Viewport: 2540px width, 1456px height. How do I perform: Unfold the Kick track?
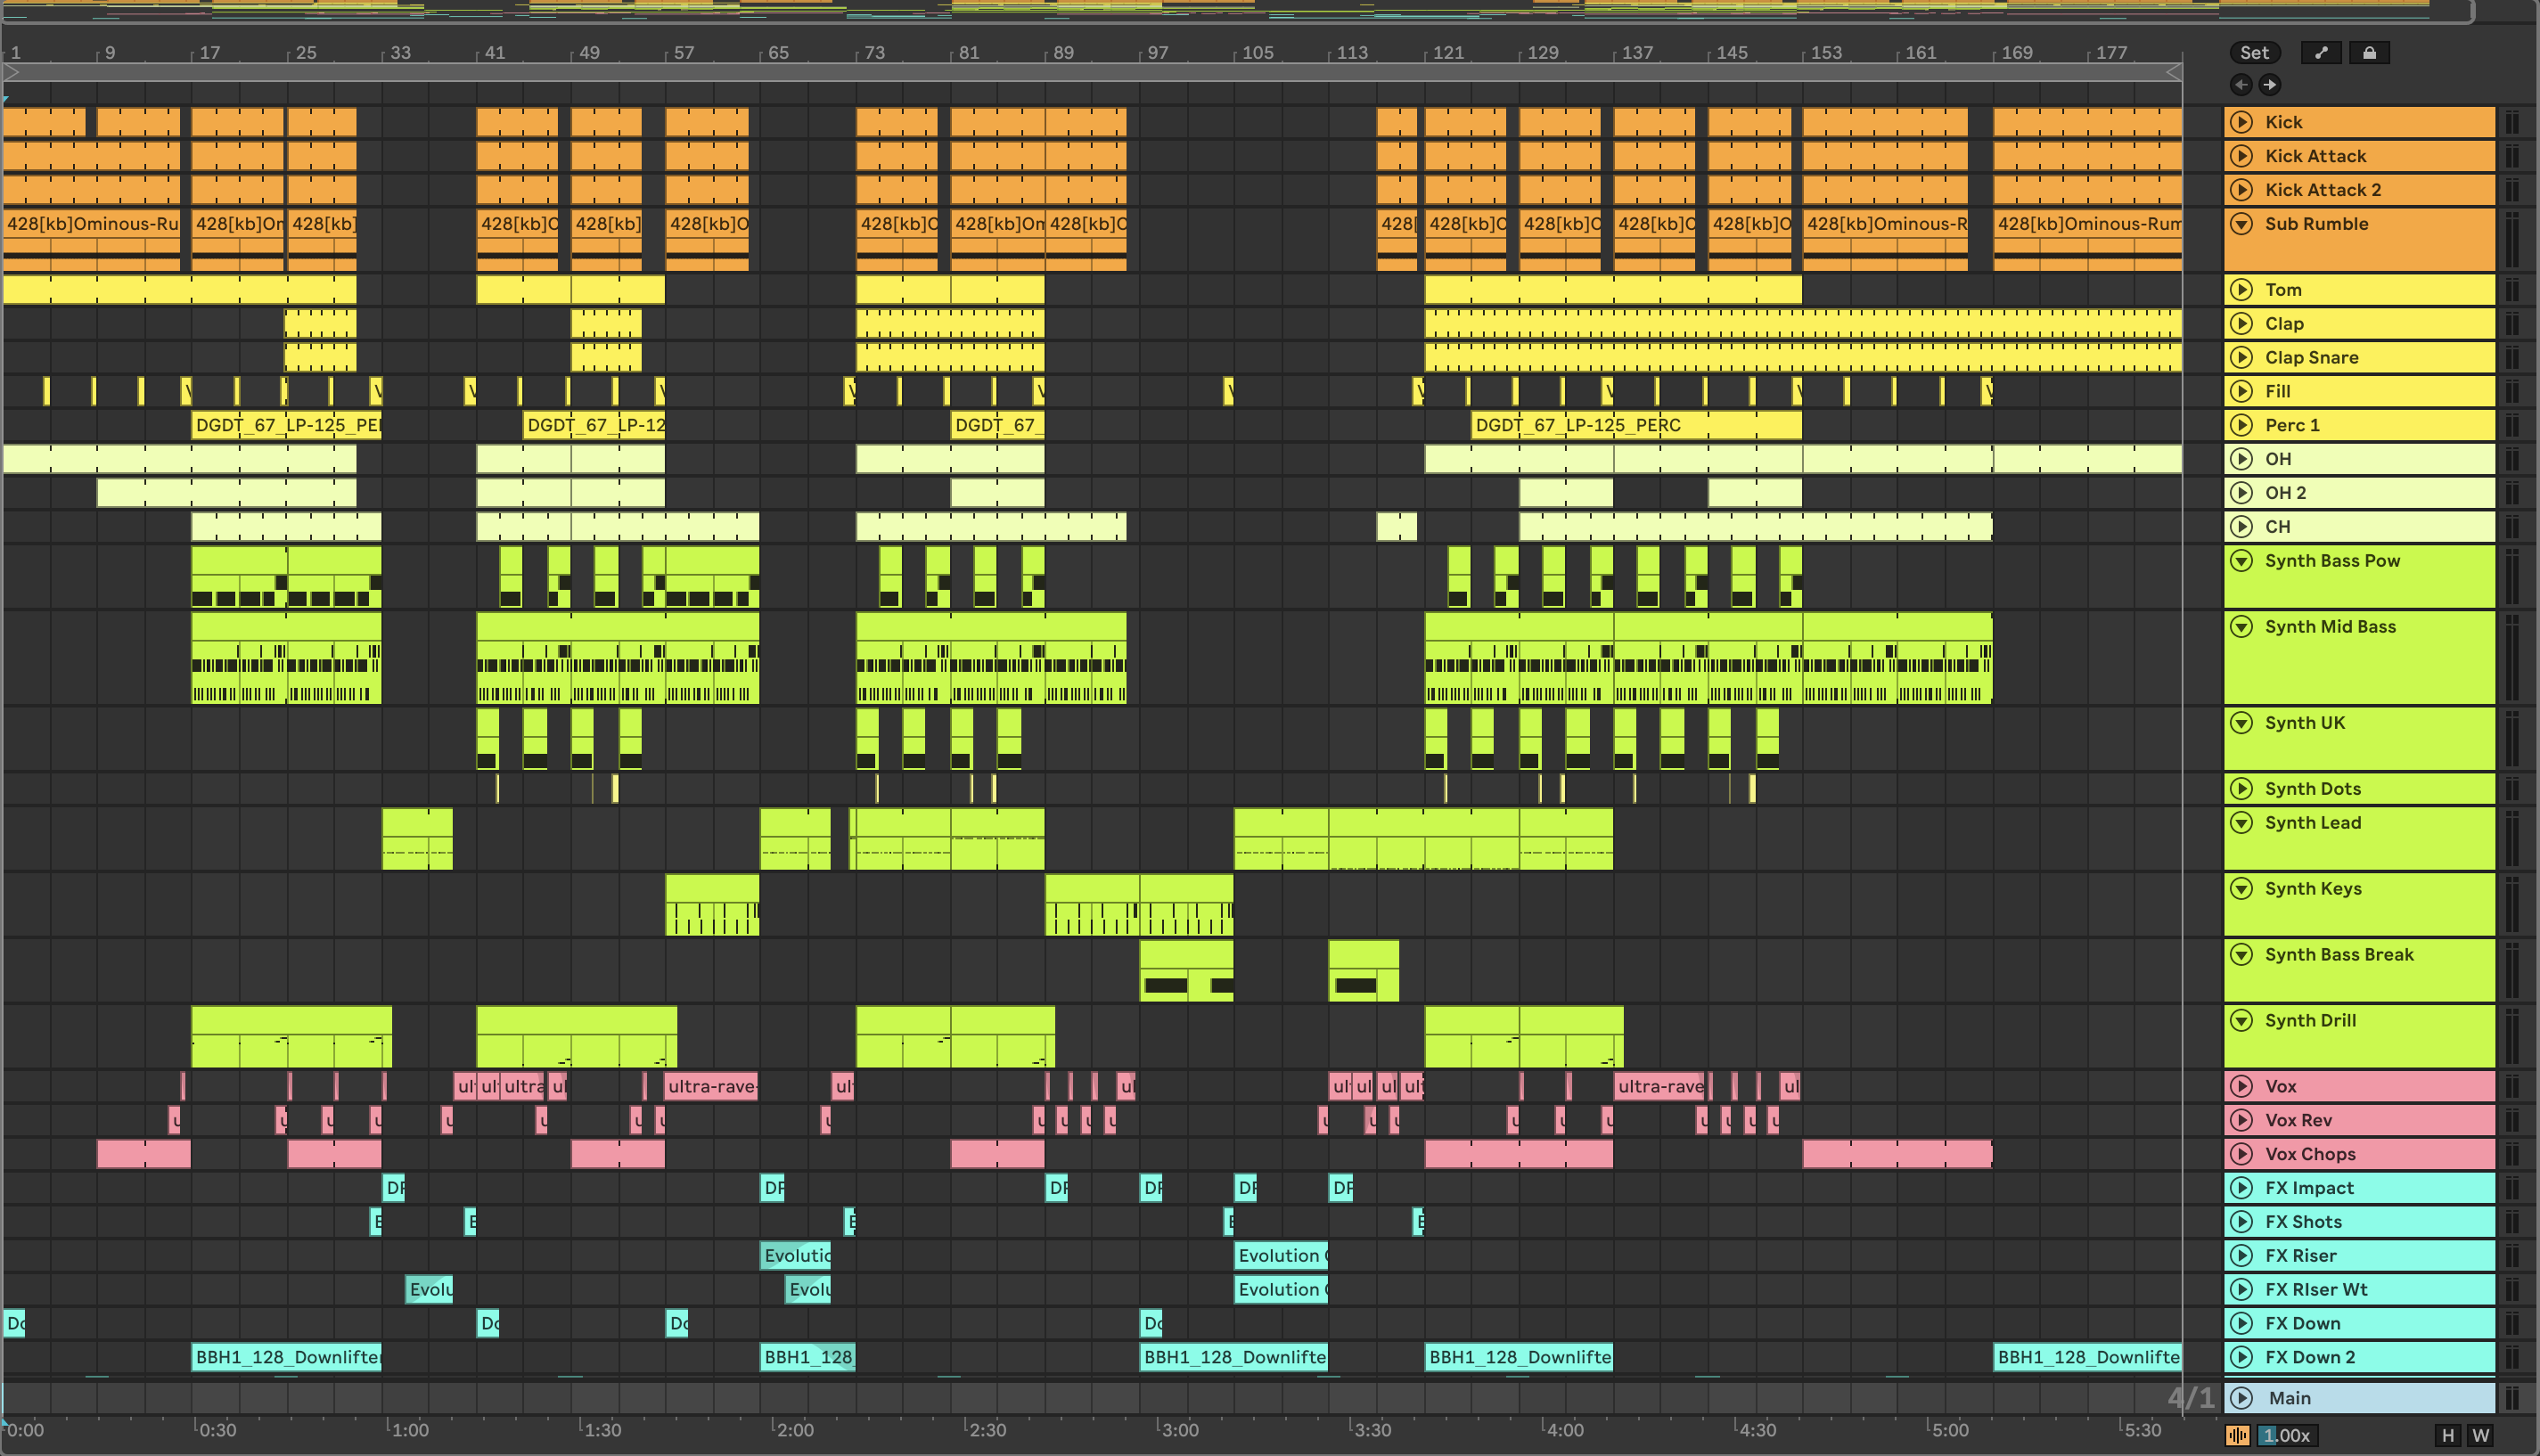[x=2242, y=122]
